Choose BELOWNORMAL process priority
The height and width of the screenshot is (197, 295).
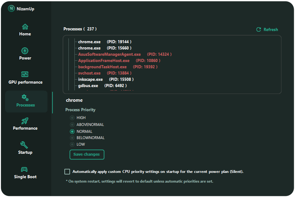coord(72,138)
